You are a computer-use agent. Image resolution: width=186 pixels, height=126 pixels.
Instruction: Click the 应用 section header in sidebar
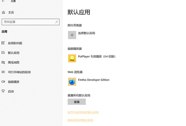pos(4,32)
